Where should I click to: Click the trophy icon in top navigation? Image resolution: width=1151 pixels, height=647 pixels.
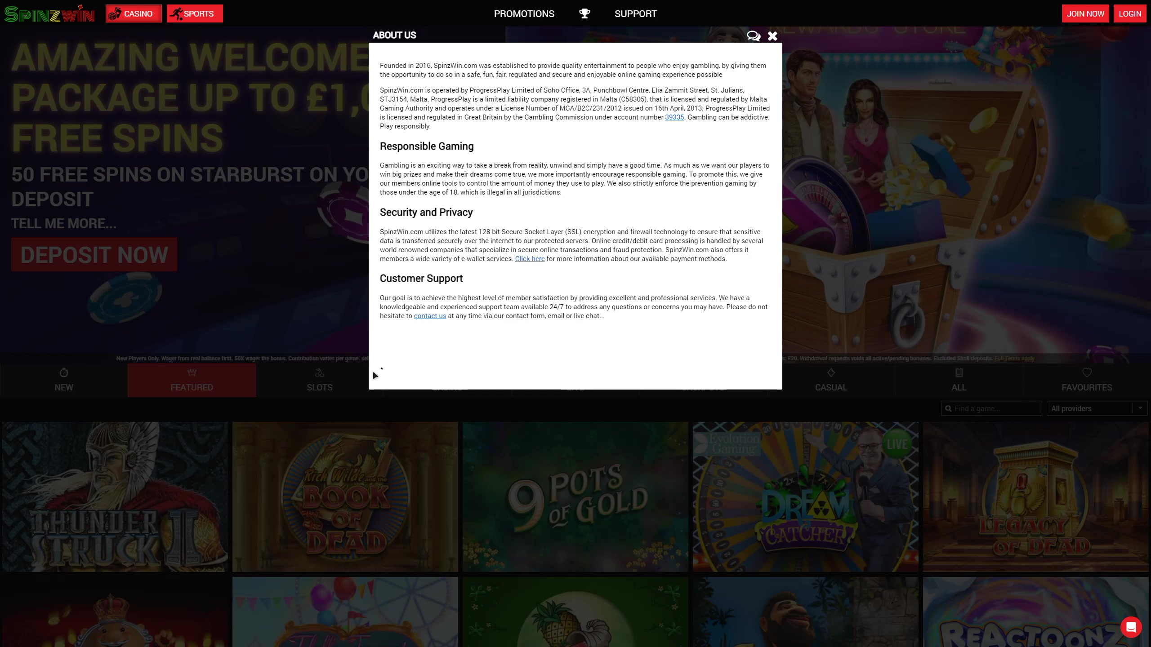click(584, 13)
